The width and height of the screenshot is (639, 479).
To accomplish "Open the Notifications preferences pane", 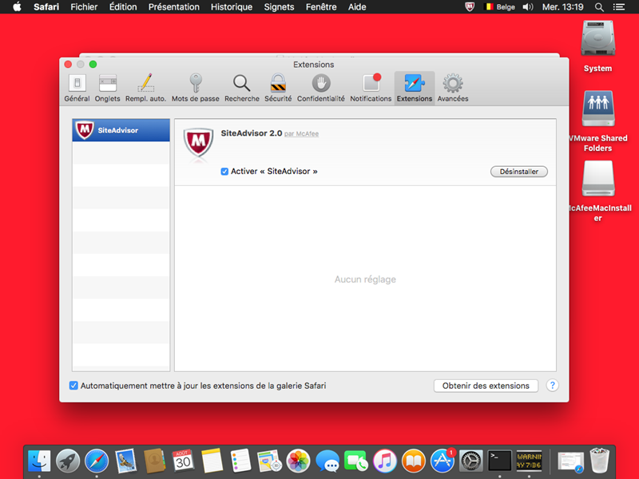I will (371, 88).
